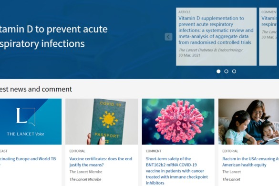Click The Lancet Diabetes & Endocrinology journal name
The image size is (279, 186).
click(x=210, y=50)
